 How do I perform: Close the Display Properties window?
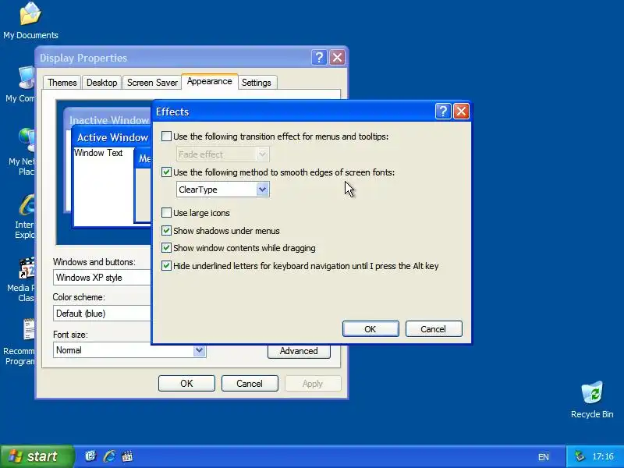pyautogui.click(x=337, y=57)
